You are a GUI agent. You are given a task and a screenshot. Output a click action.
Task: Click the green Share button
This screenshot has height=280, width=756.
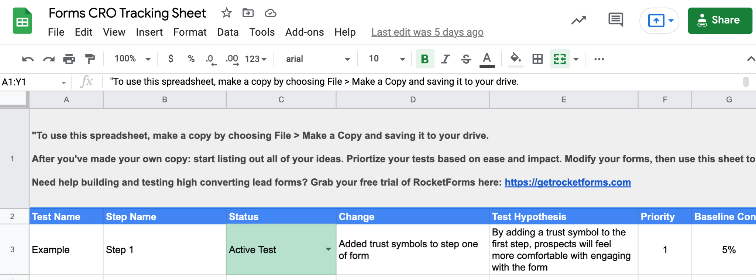click(720, 20)
